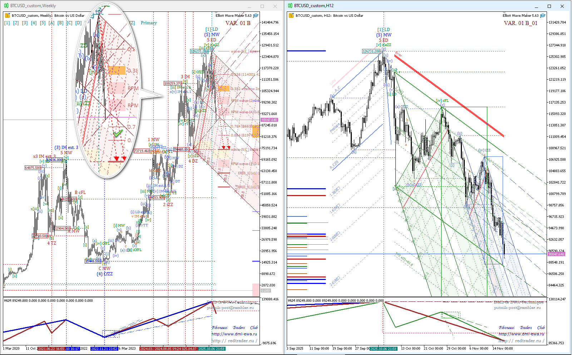The height and width of the screenshot is (355, 572).
Task: Click the gold dollar symbol icon on H12 chart
Action: point(291,16)
